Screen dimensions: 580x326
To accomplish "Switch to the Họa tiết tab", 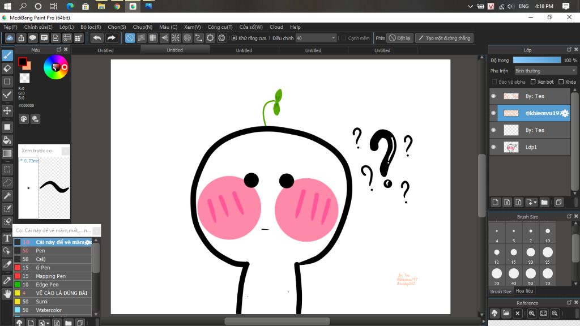I will tap(524, 291).
